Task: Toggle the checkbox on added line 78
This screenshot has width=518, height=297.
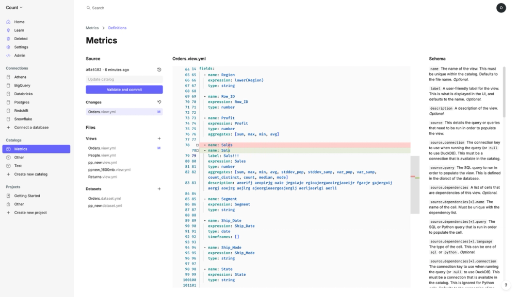Action: (197, 150)
